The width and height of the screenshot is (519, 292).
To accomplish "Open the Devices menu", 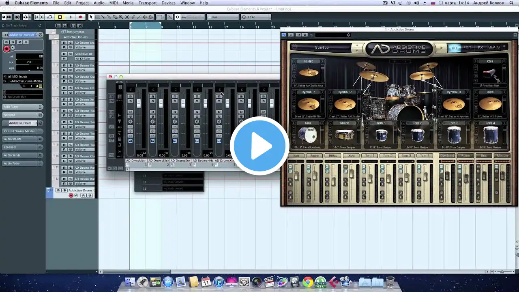I will (x=168, y=3).
